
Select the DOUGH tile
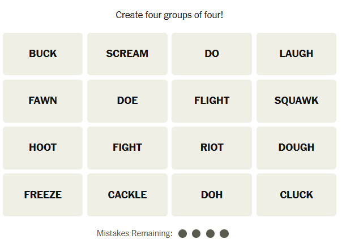coord(296,147)
